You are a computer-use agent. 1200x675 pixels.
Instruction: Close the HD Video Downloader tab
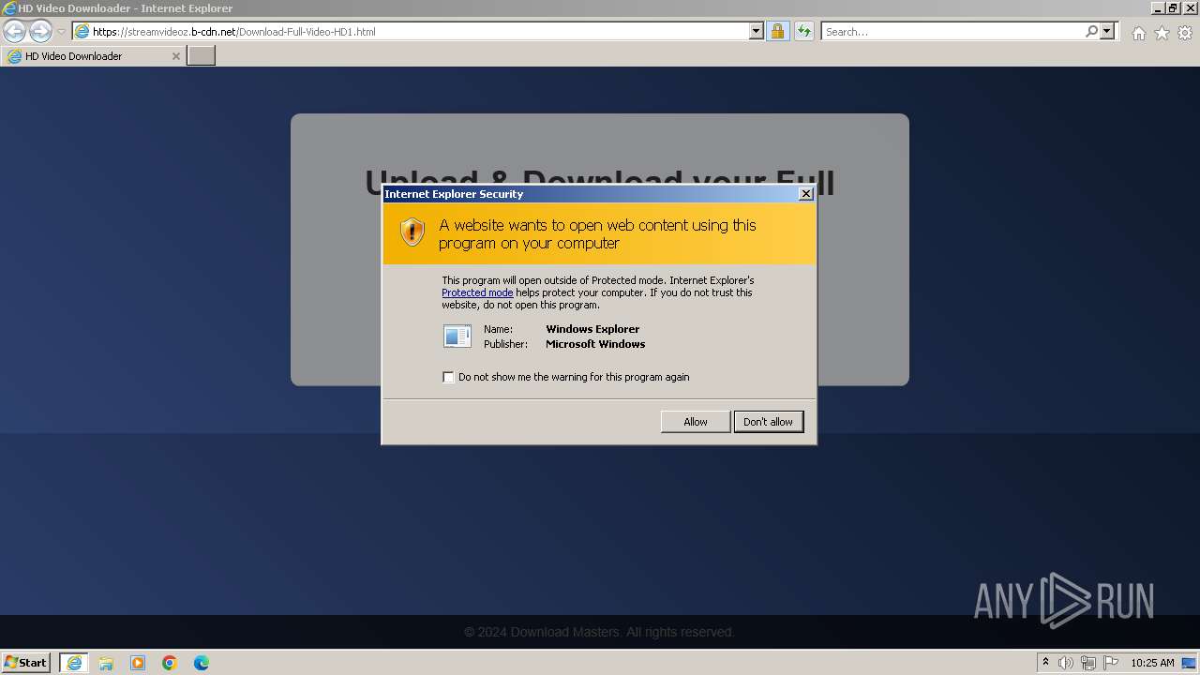coord(175,56)
